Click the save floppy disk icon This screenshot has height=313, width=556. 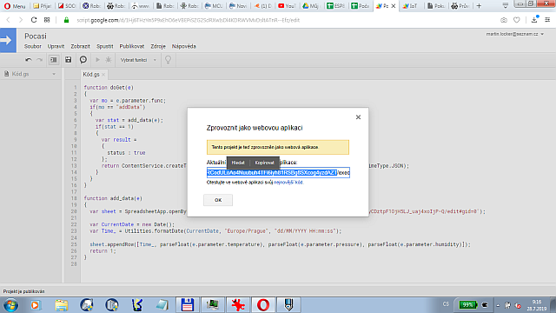click(68, 60)
